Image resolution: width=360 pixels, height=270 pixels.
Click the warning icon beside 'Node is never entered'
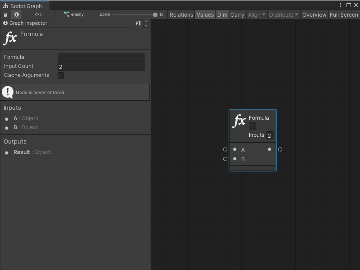8,92
